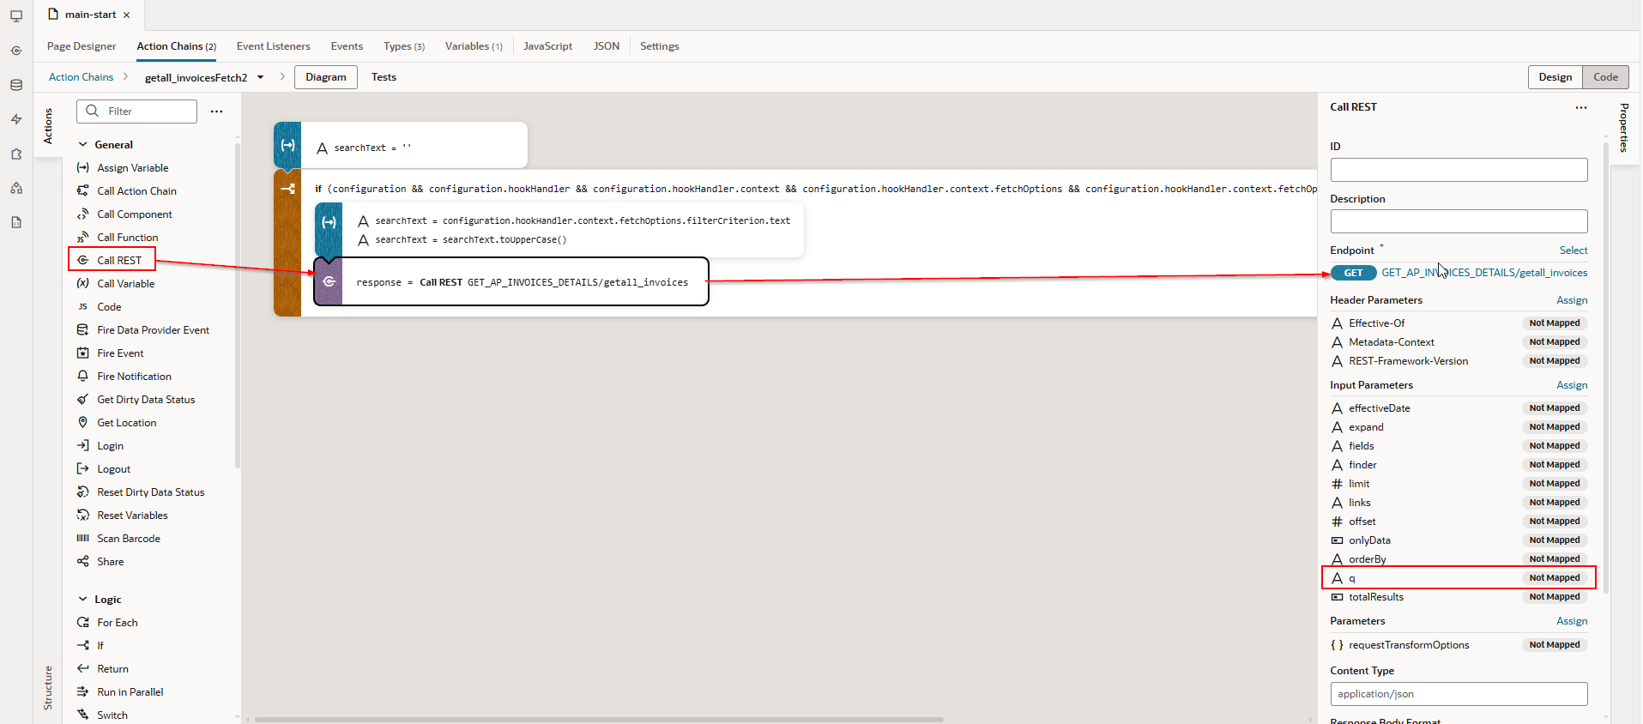Click the Assign Variable action icon
Screen dimensions: 1643x724
(83, 168)
